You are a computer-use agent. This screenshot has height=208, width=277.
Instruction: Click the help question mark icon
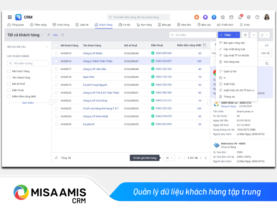(257, 17)
